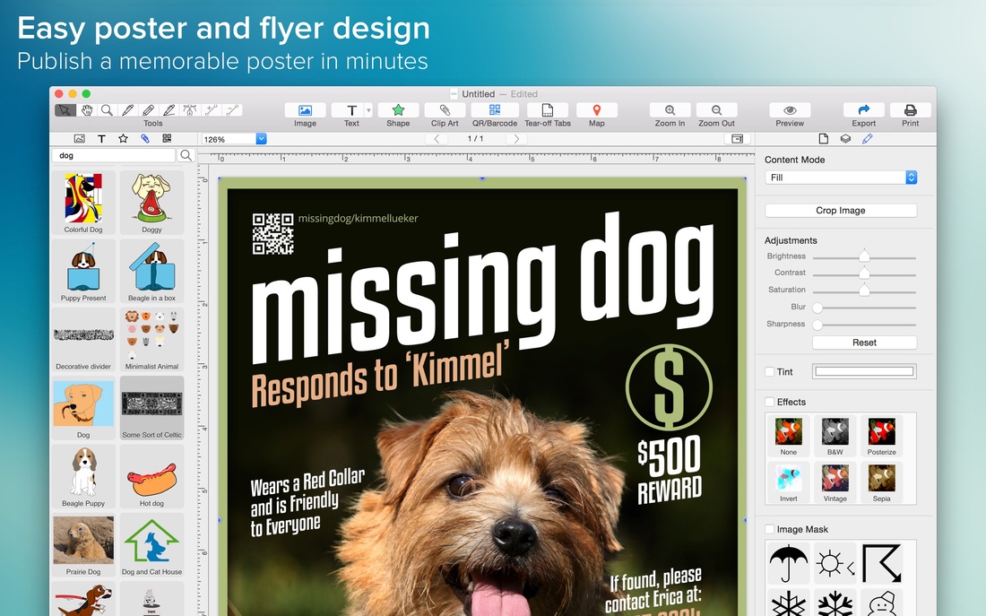Viewport: 986px width, 616px height.
Task: Adjust the Saturation slider
Action: pyautogui.click(x=864, y=291)
